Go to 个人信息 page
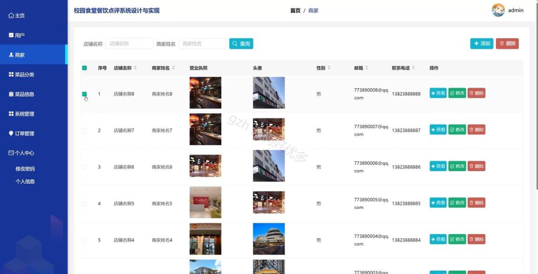This screenshot has width=538, height=274. (25, 182)
